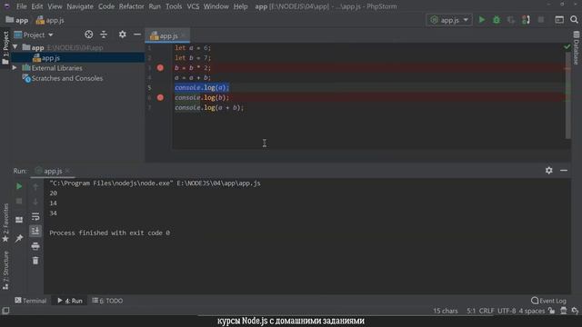The image size is (582, 327).
Task: Toggle the breakpoint on line 6
Action: tap(160, 97)
